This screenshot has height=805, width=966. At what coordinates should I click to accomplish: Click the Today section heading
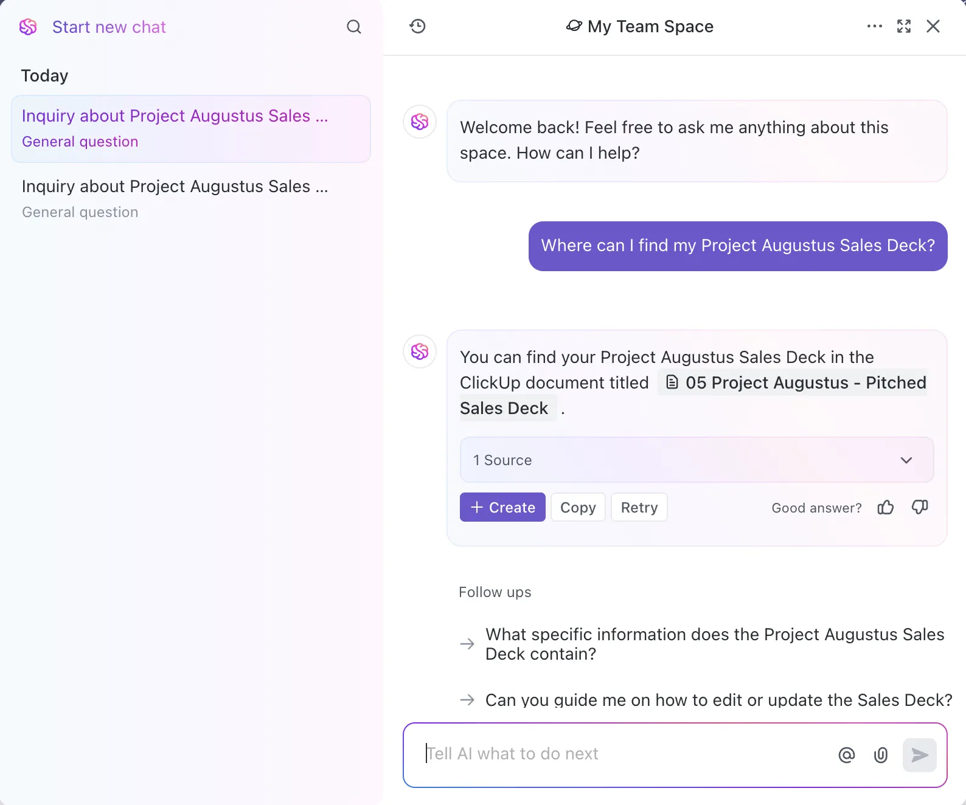tap(44, 76)
